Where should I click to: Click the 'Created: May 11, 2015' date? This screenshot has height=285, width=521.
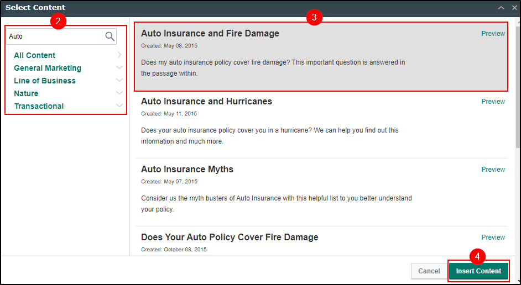click(169, 114)
